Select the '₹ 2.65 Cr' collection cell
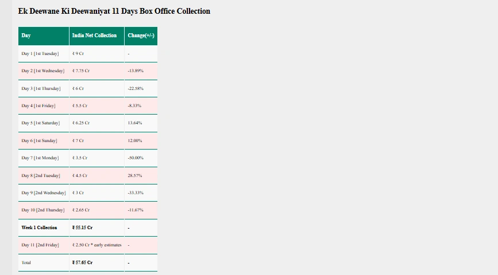498x275 pixels. [81, 210]
